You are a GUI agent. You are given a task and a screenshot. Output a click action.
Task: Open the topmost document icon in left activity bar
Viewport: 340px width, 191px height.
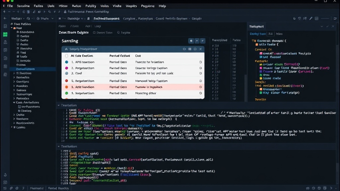tap(5, 26)
